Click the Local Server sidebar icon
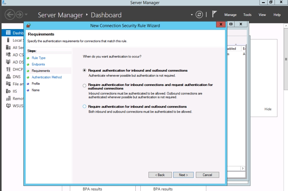Image resolution: width=288 pixels, height=191 pixels. (8, 40)
